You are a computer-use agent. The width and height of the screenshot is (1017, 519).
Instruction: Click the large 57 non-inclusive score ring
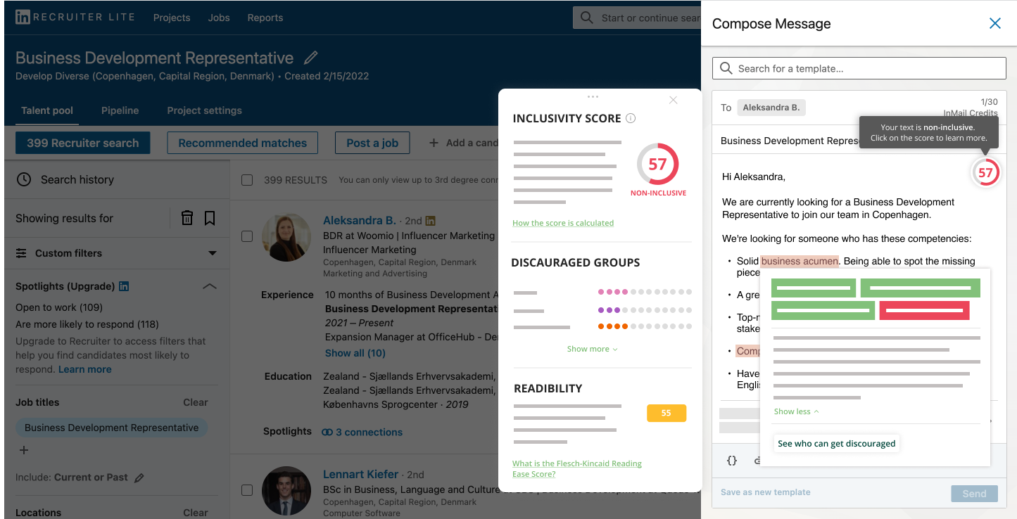[x=657, y=165]
